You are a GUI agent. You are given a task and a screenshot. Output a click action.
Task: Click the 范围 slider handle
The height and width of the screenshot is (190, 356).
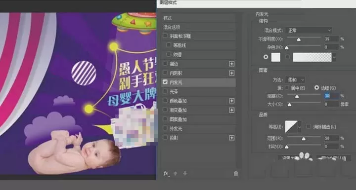(304, 139)
